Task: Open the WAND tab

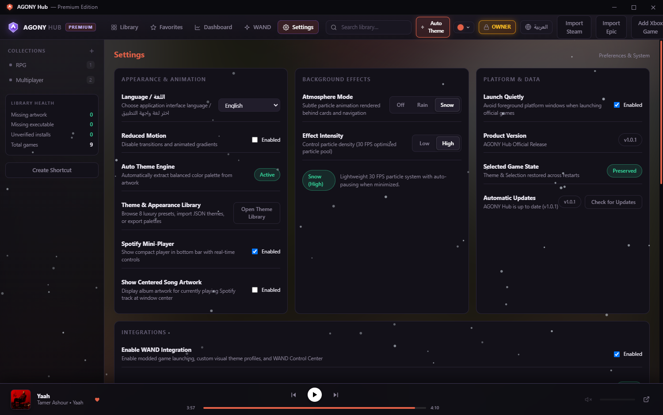Action: (258, 27)
